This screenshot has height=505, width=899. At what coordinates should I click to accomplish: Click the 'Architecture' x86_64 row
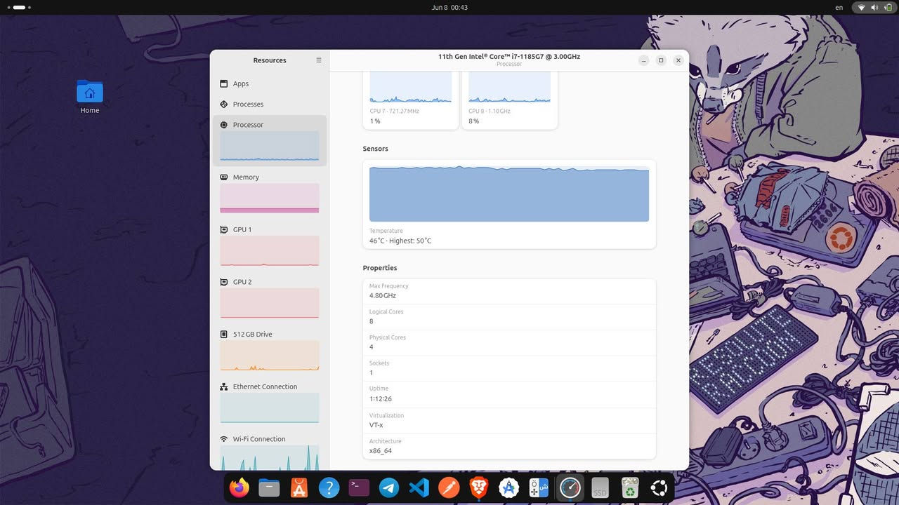pos(509,446)
